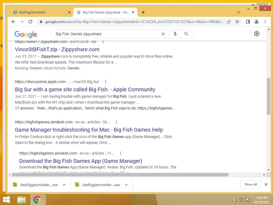Open Google quick settings gear
The width and height of the screenshot is (273, 205).
click(257, 34)
